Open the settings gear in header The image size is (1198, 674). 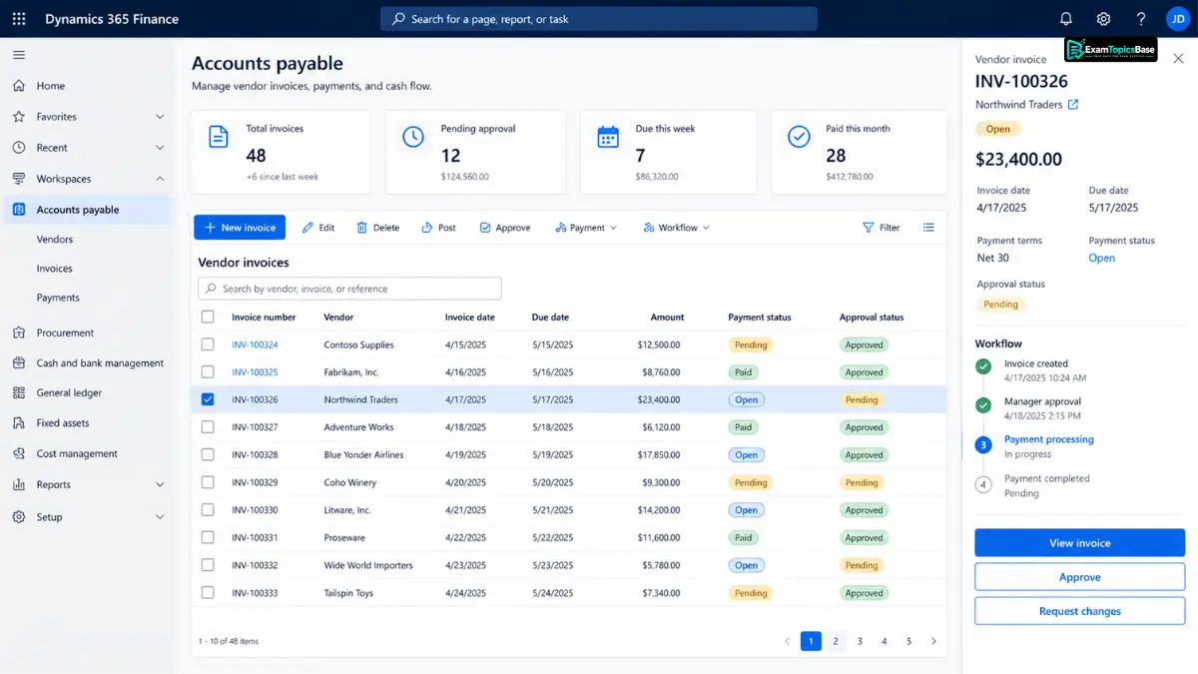point(1103,19)
